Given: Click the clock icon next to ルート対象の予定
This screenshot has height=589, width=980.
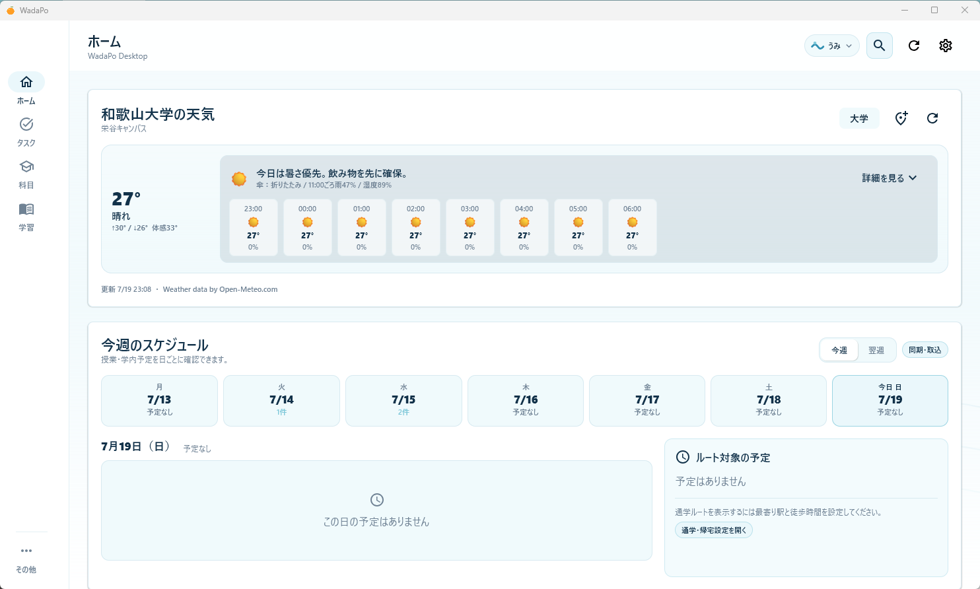Looking at the screenshot, I should click(683, 457).
